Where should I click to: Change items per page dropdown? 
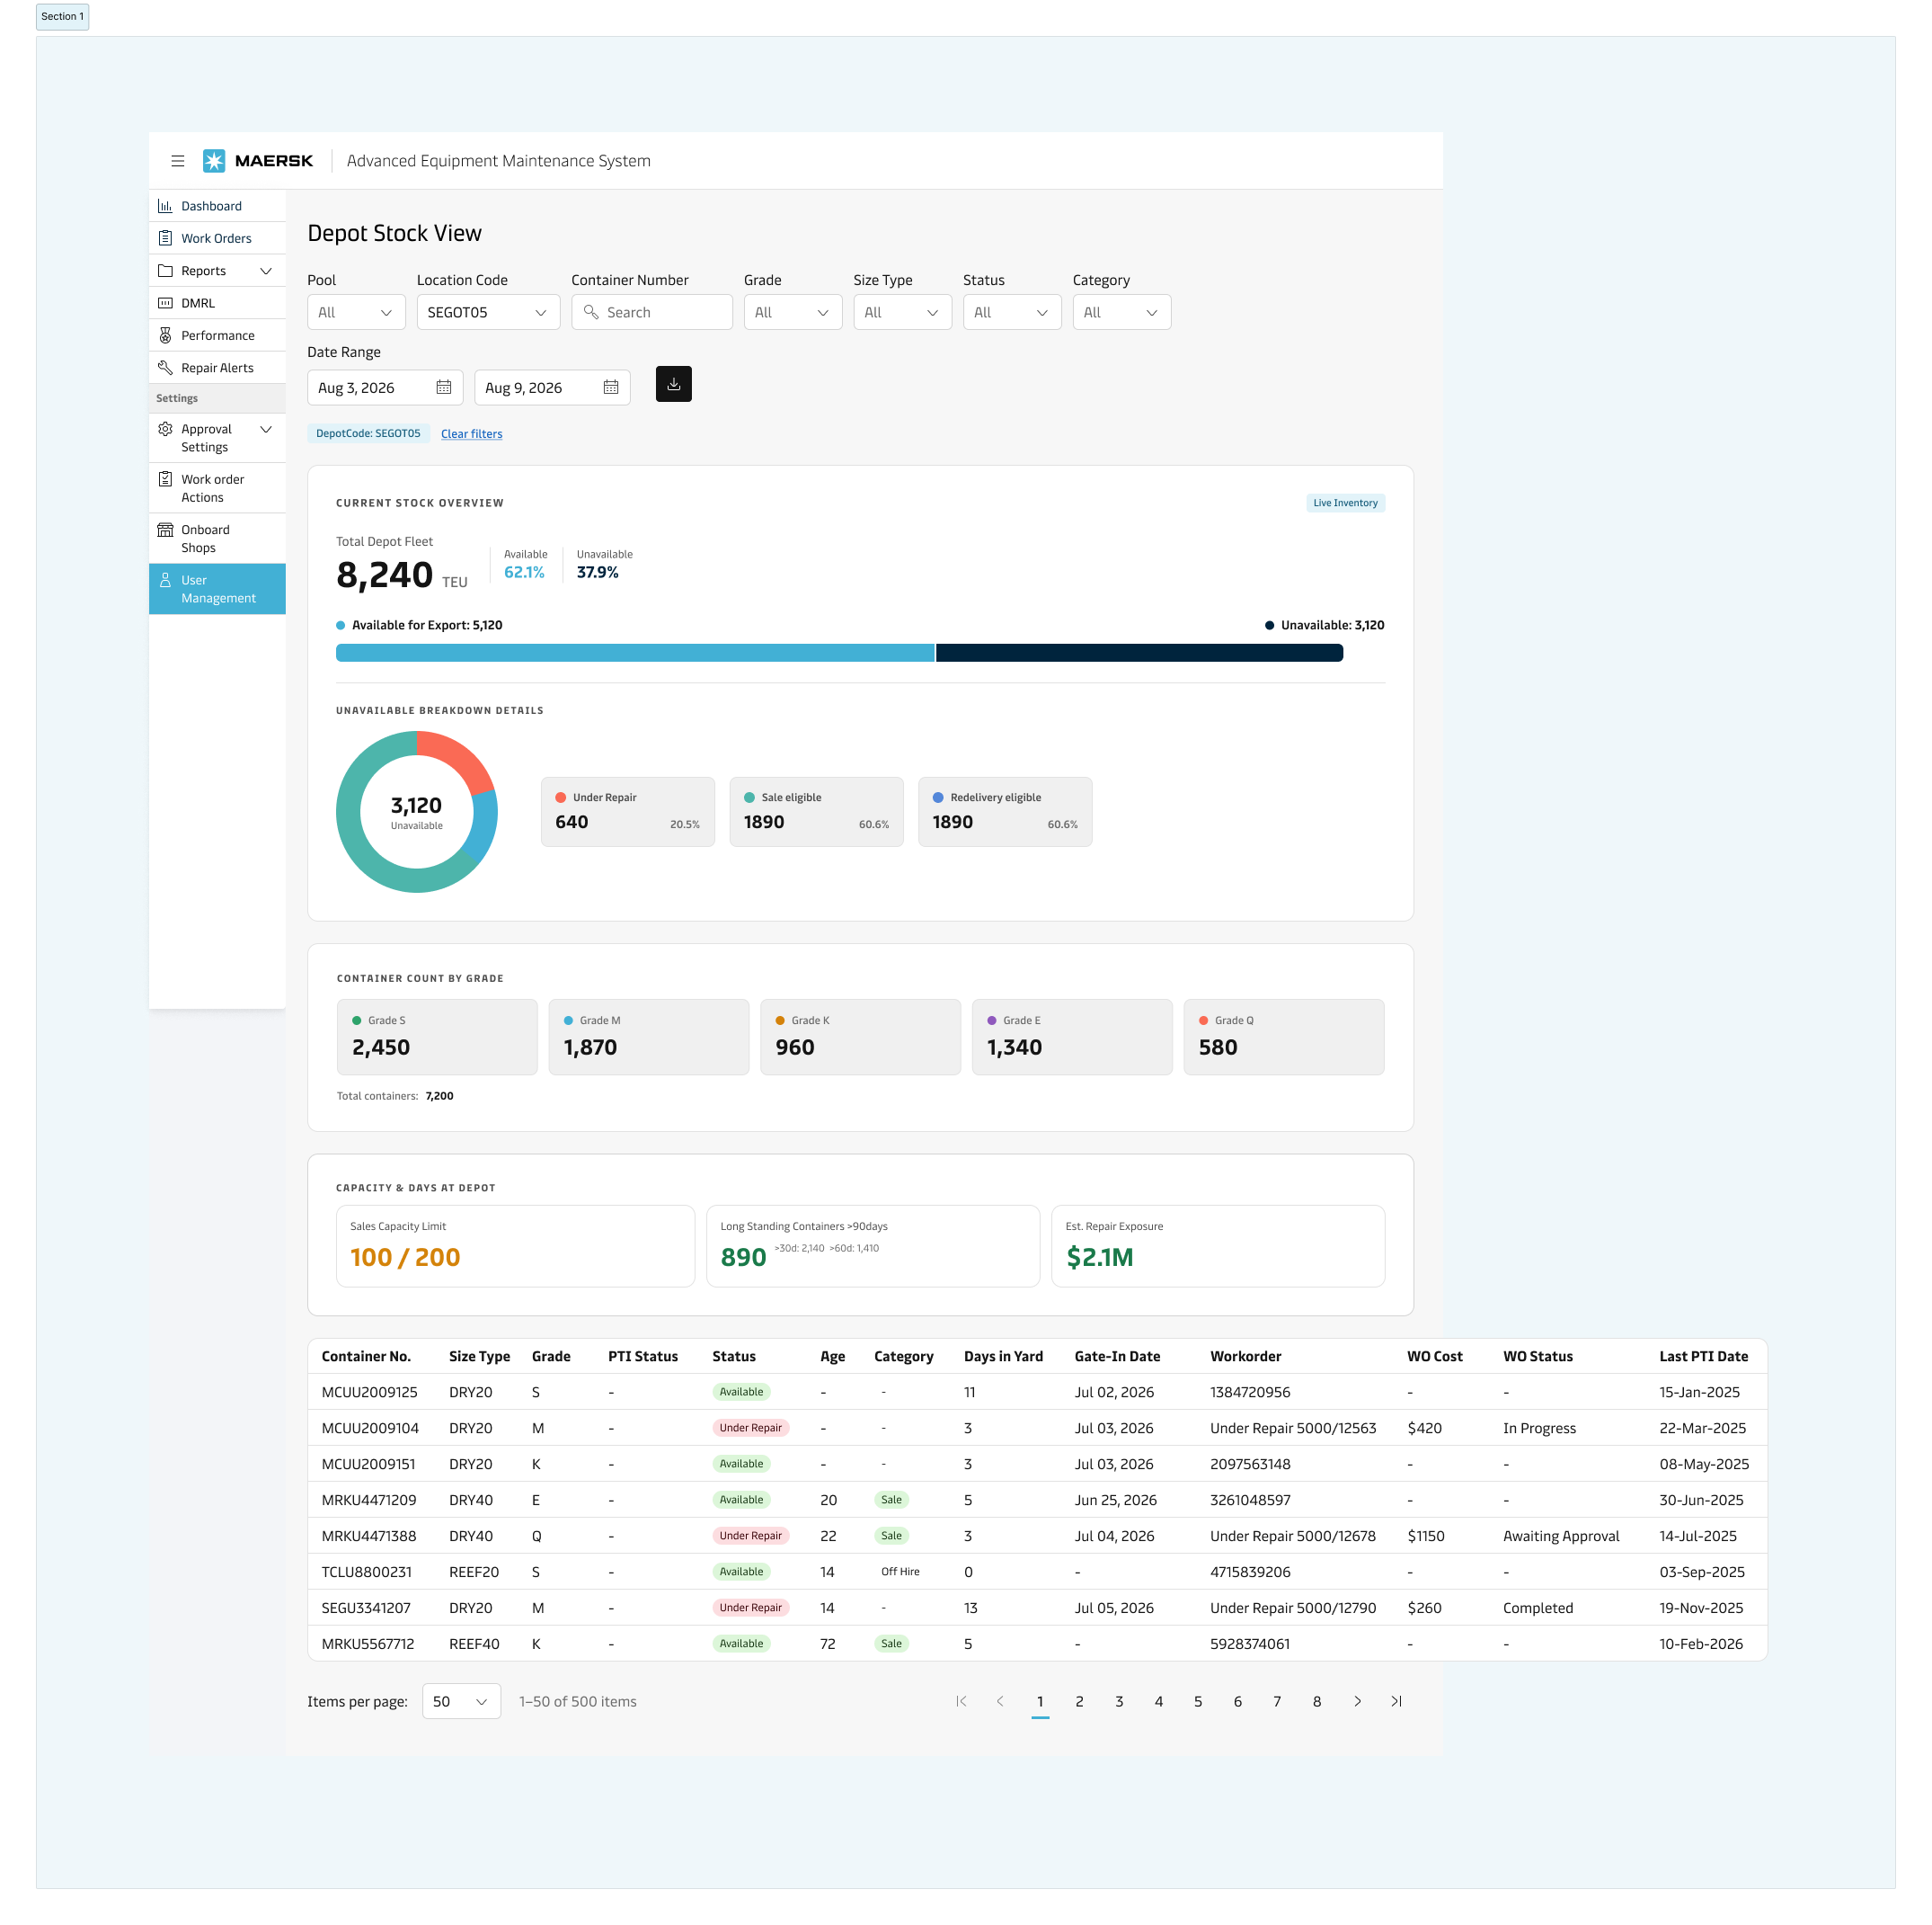tap(462, 1701)
